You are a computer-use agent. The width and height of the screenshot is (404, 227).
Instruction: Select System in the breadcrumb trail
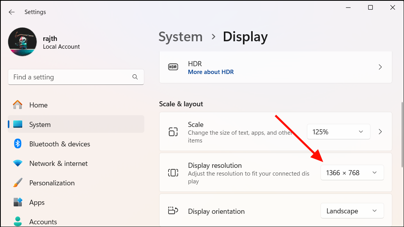click(x=180, y=37)
